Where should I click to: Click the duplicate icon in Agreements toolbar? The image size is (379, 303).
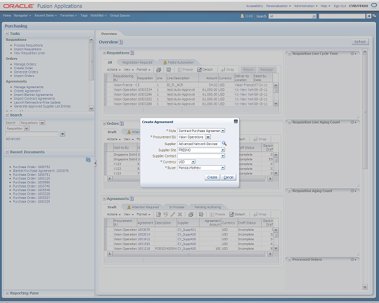pos(166,214)
